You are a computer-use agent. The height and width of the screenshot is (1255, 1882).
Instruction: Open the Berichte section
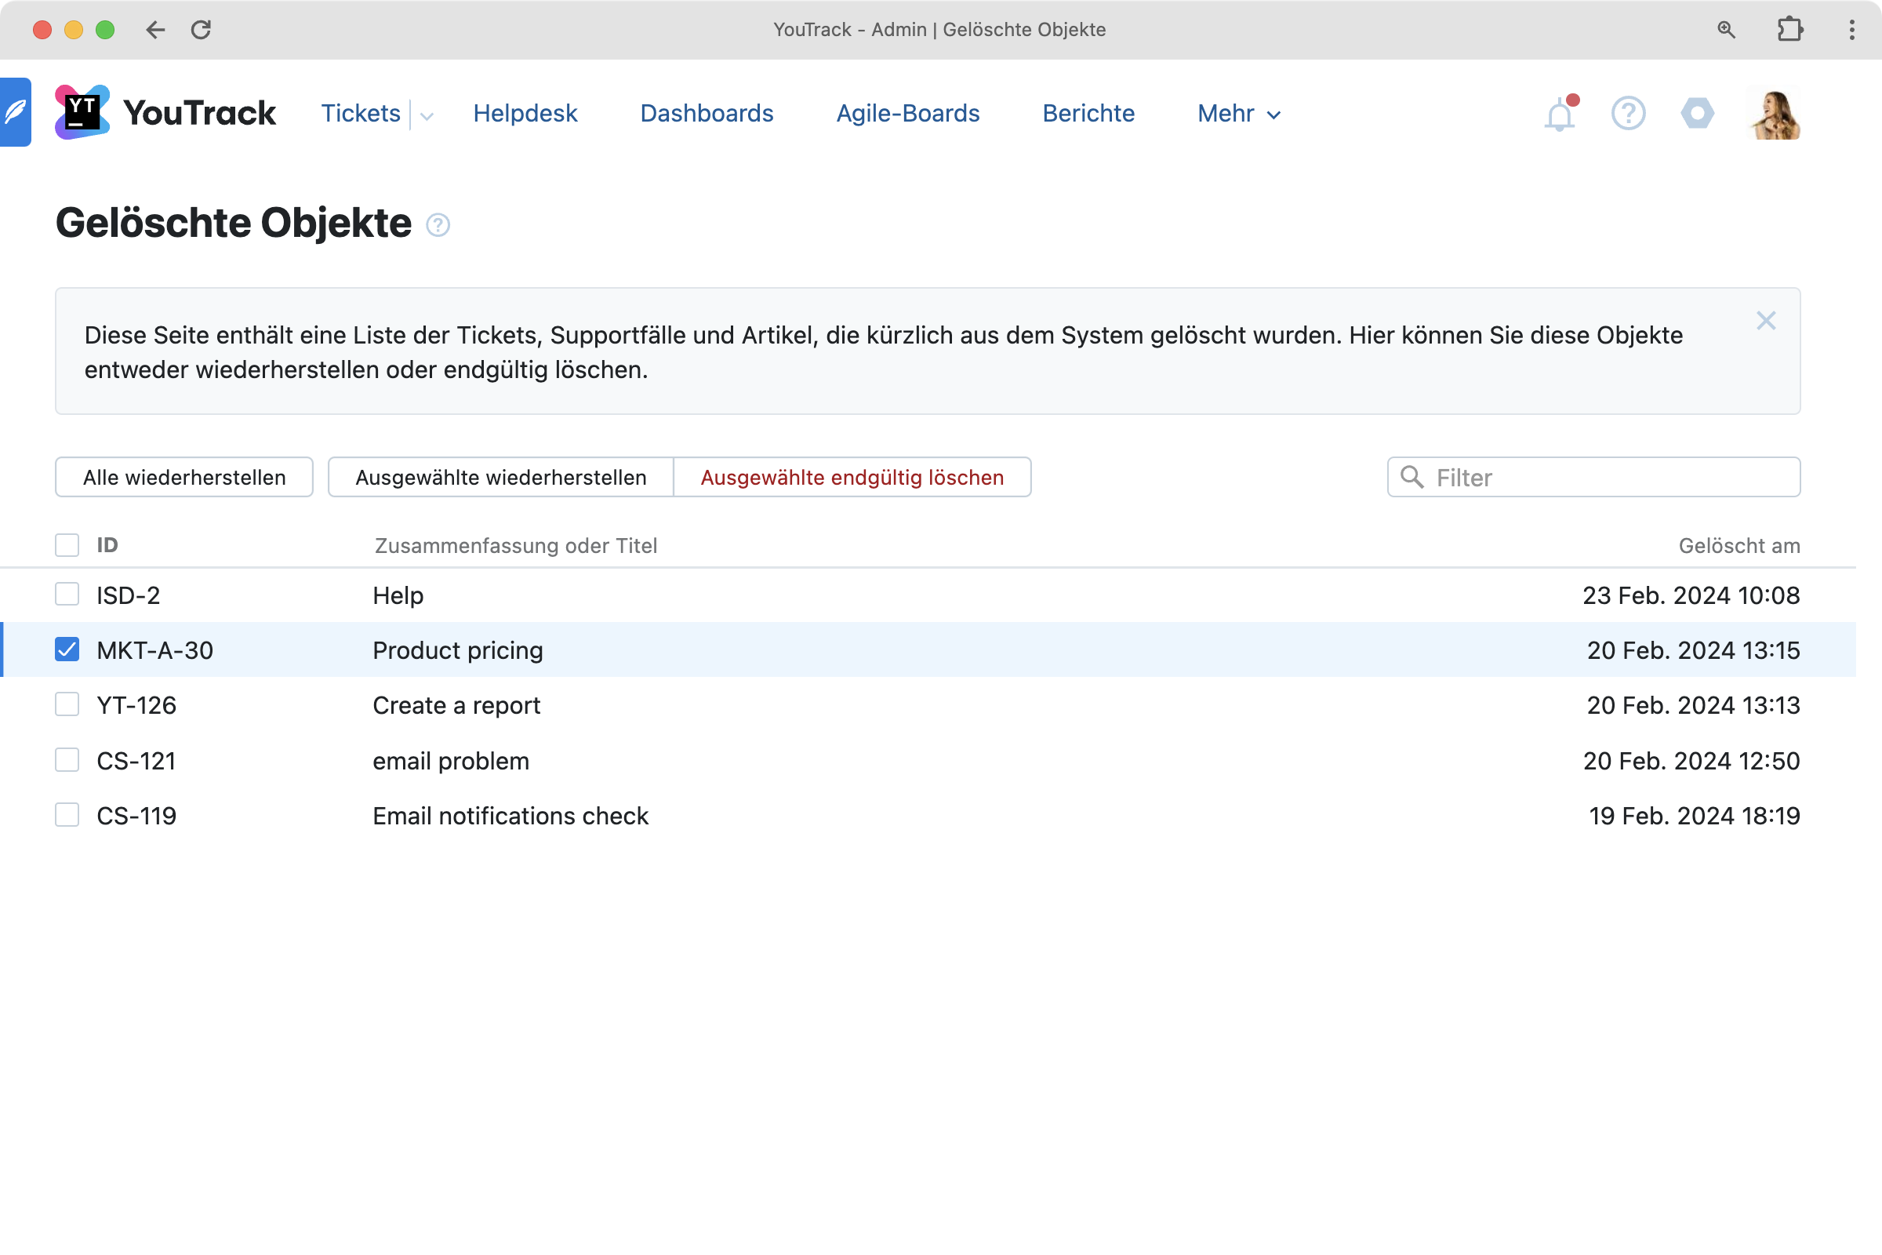pos(1088,114)
